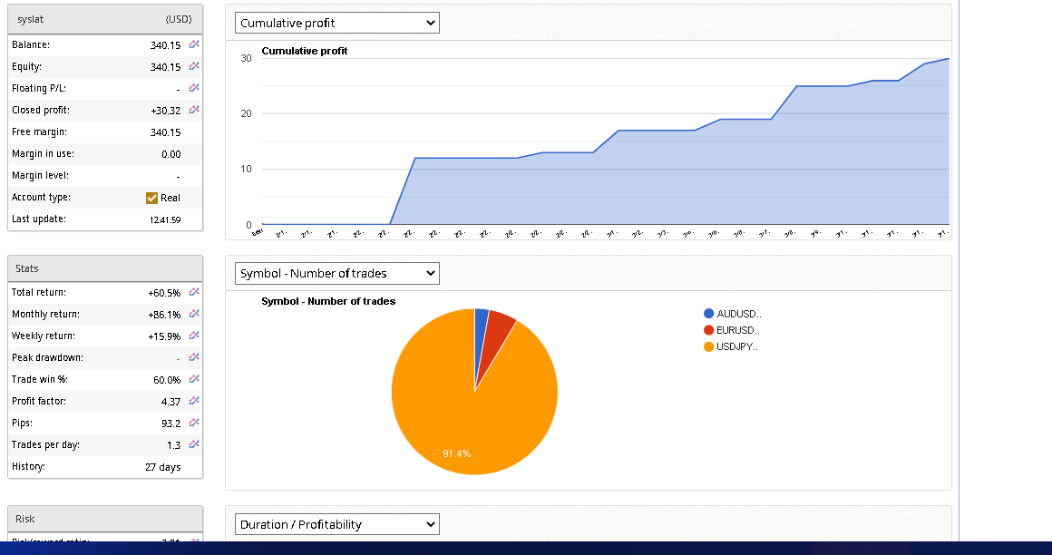Click the blue AUDUSD legend color dot
The width and height of the screenshot is (1052, 555).
tap(709, 314)
